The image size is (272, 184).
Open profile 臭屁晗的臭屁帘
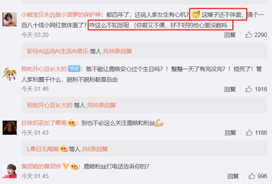pos(41,166)
